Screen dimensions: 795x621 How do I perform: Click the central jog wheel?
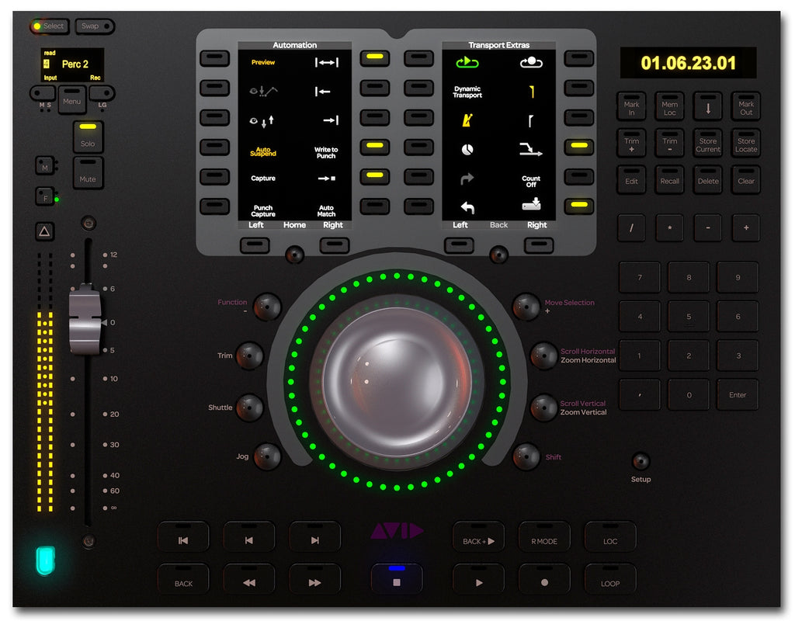[397, 382]
